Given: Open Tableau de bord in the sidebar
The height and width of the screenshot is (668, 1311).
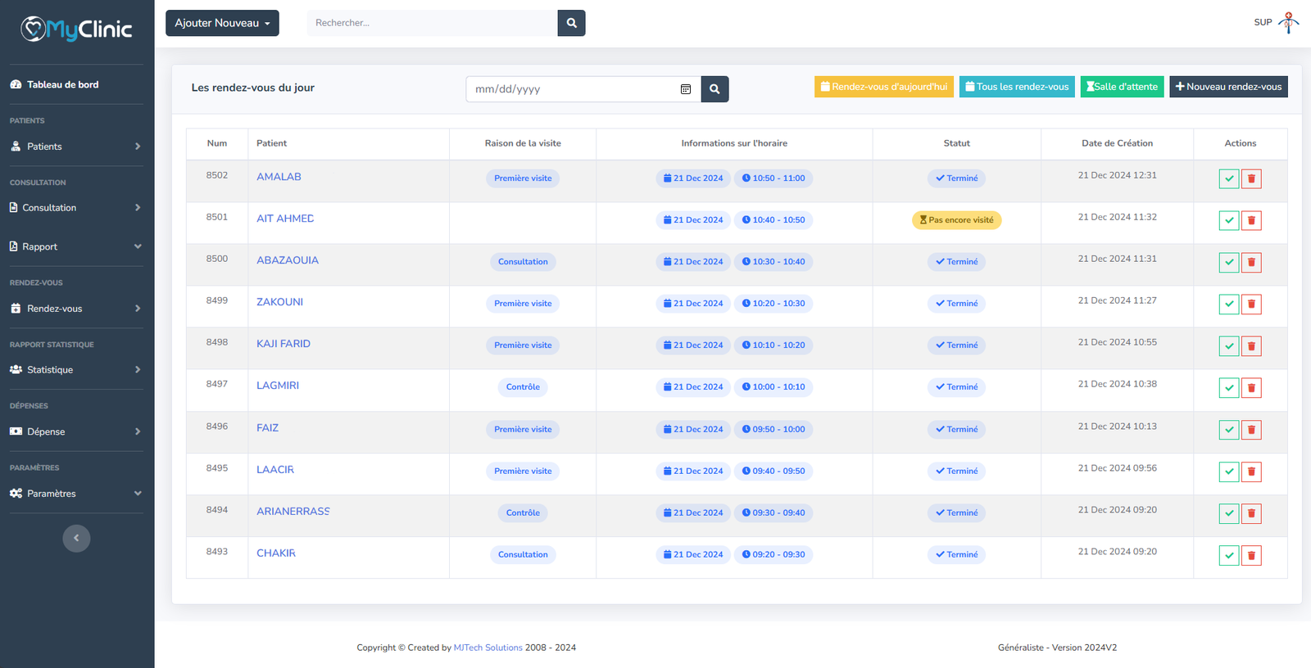Looking at the screenshot, I should (x=62, y=84).
